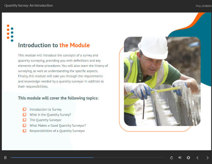Screen dimensions: 212x164
Task: Select 'The Quantity Surveyor' topic text
Action: (46, 120)
